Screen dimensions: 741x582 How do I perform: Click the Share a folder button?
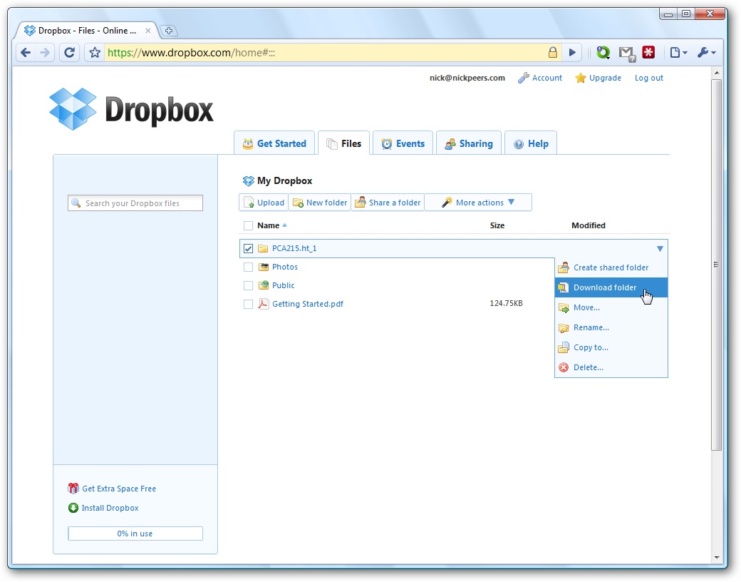pyautogui.click(x=388, y=203)
